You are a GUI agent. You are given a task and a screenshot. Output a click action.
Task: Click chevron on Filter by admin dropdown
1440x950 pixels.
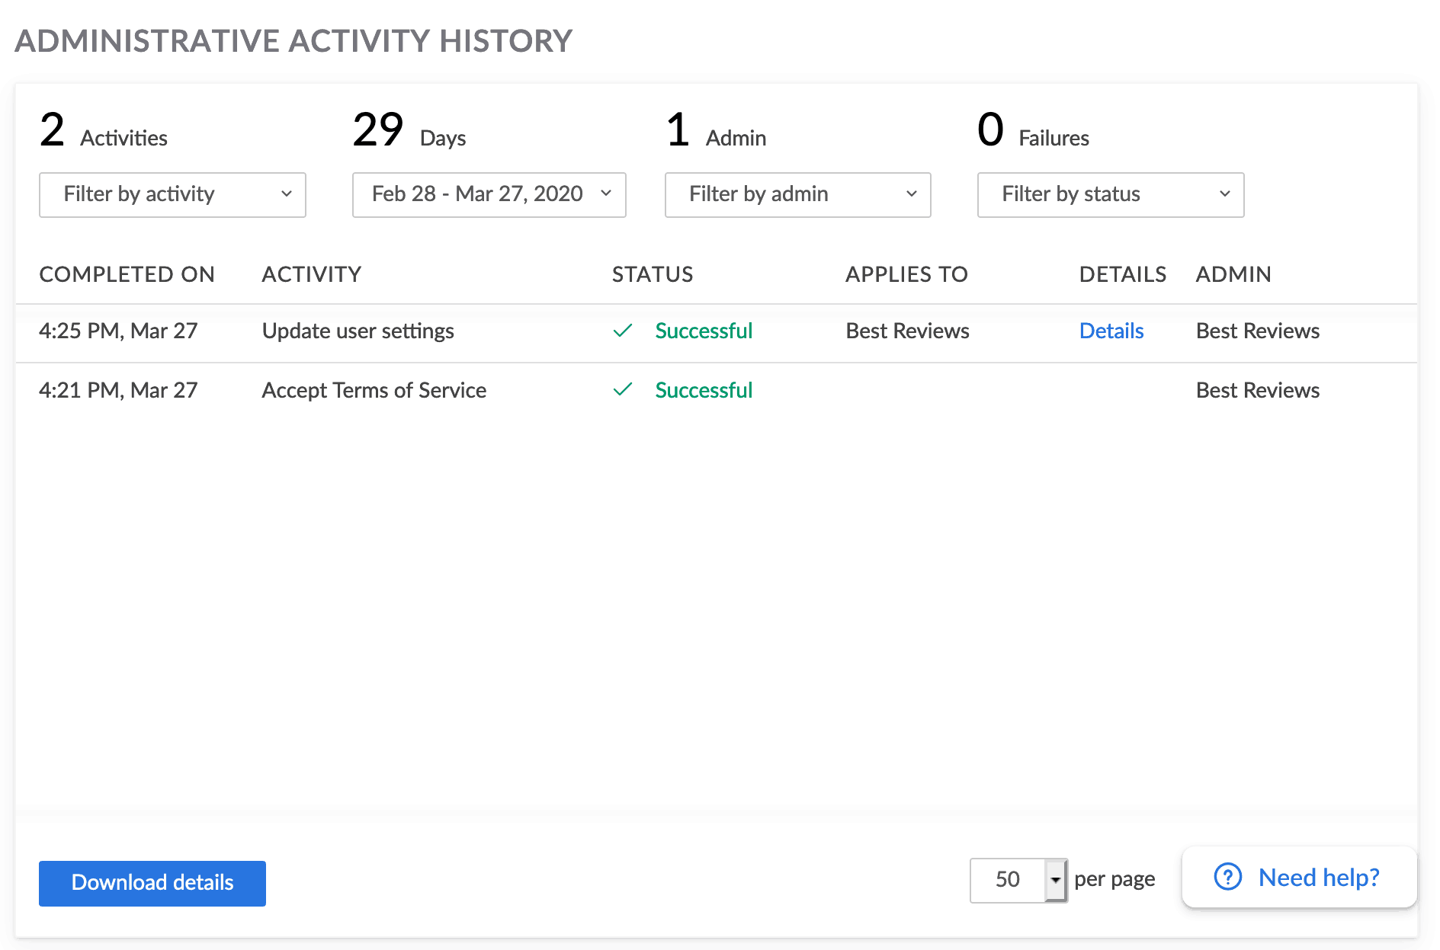coord(912,194)
